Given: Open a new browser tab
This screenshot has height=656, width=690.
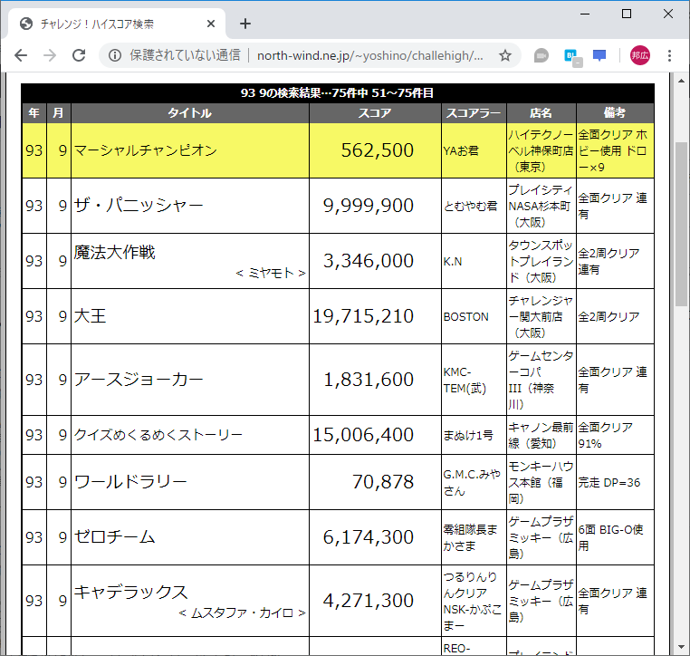Looking at the screenshot, I should (x=245, y=24).
